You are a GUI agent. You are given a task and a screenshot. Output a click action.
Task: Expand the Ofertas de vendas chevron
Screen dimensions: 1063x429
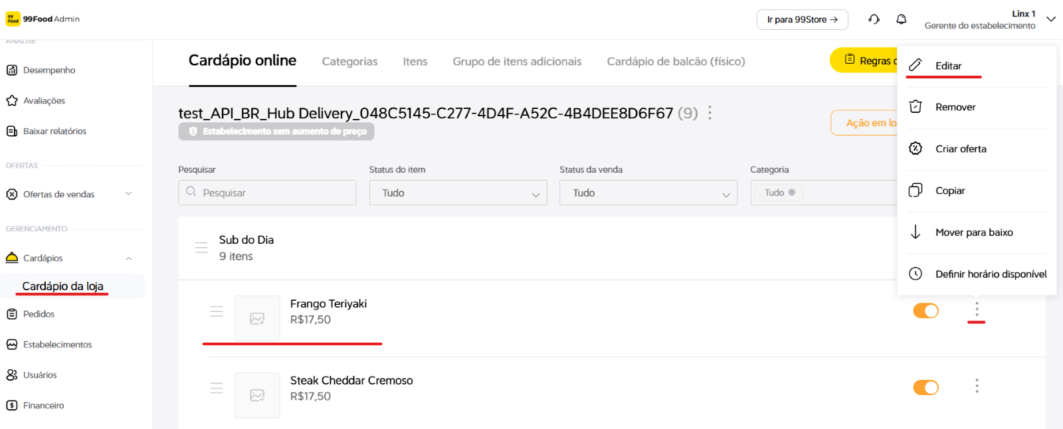pyautogui.click(x=129, y=193)
